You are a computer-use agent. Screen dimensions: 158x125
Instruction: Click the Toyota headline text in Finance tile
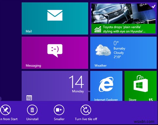[x=124, y=29]
